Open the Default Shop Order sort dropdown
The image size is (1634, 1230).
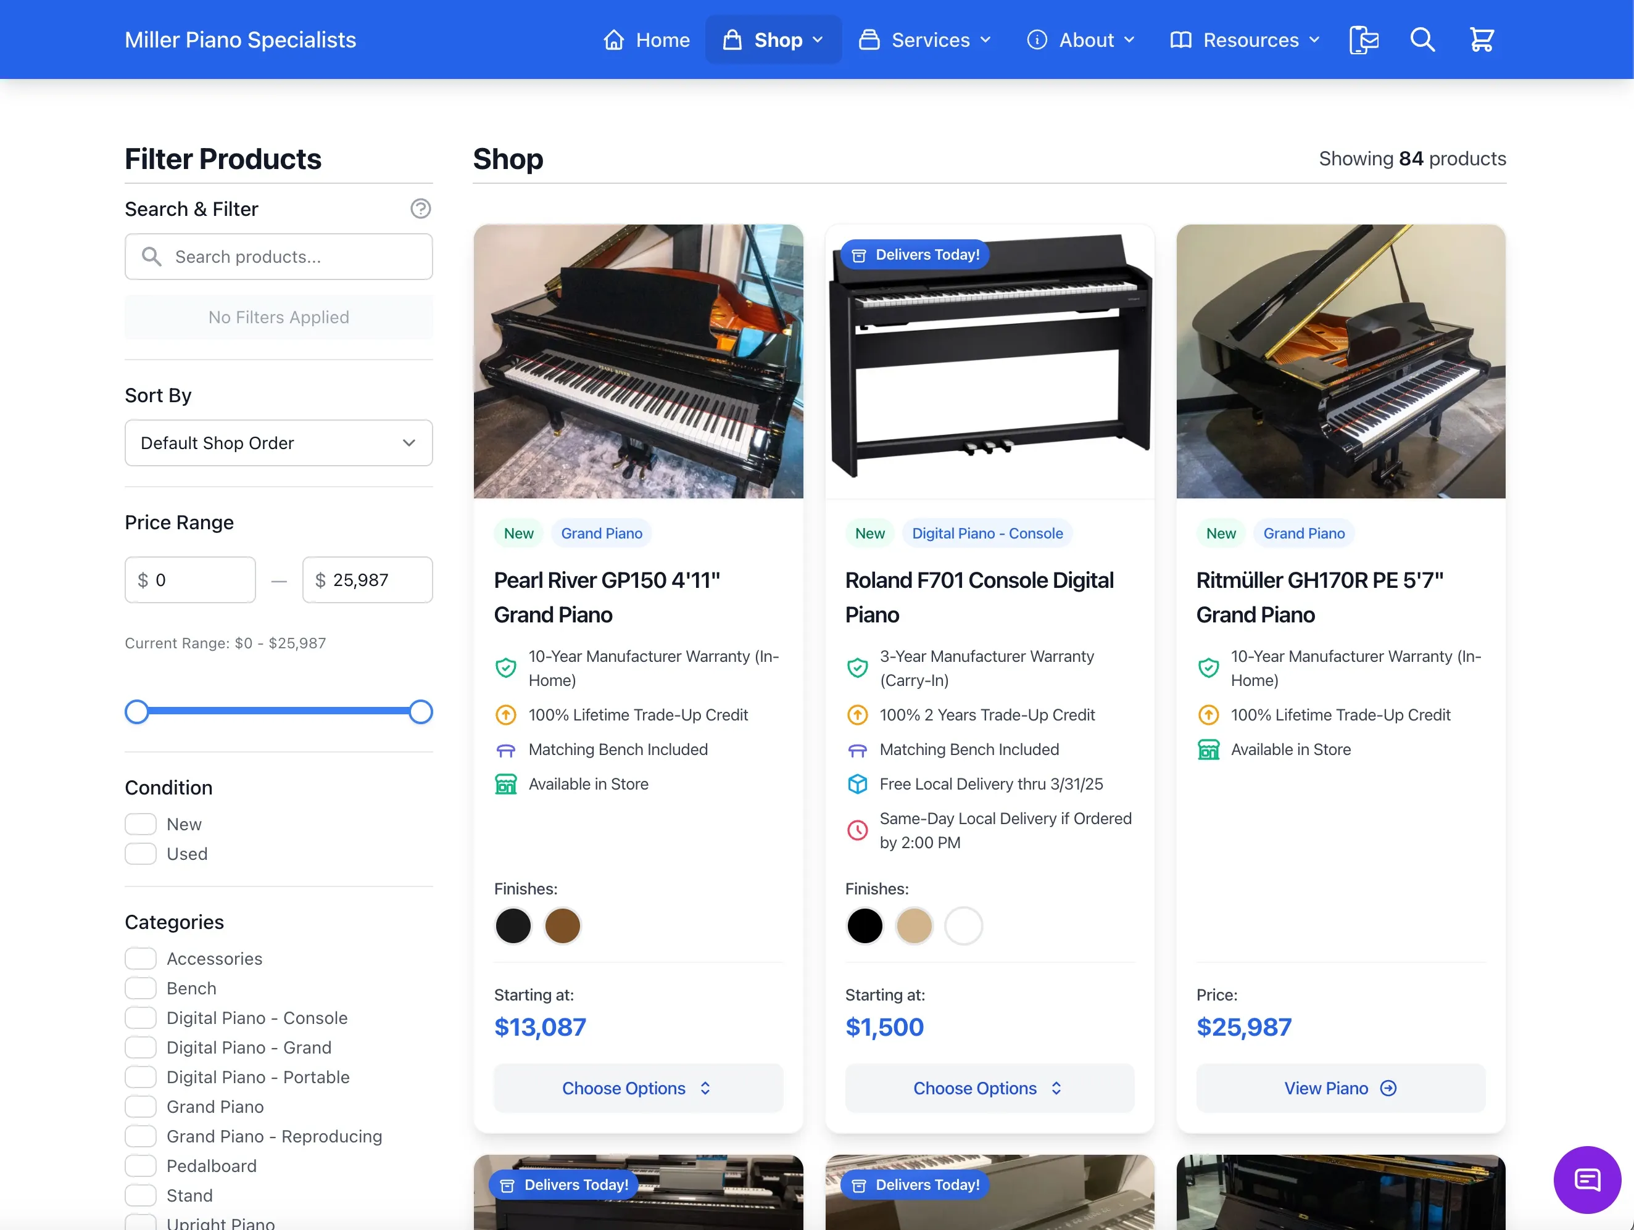coord(278,443)
